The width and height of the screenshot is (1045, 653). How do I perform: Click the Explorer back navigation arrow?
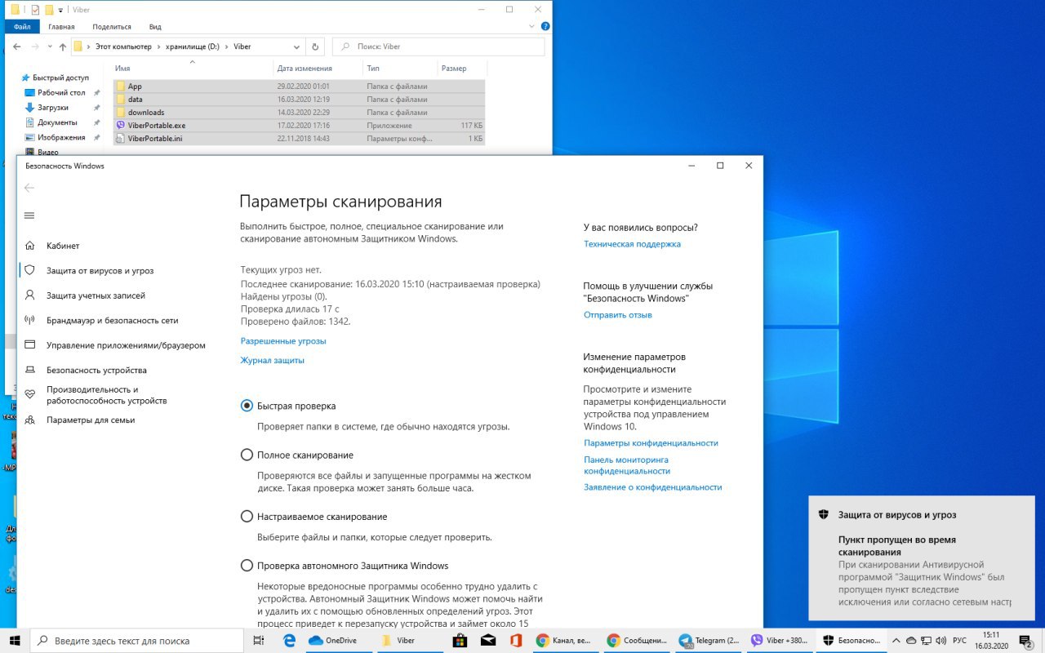click(x=16, y=47)
